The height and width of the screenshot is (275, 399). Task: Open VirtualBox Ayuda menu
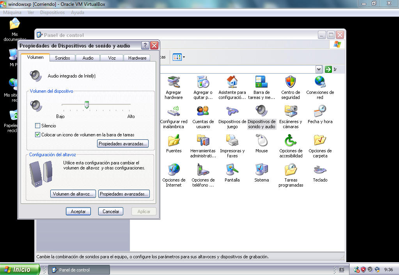[77, 12]
